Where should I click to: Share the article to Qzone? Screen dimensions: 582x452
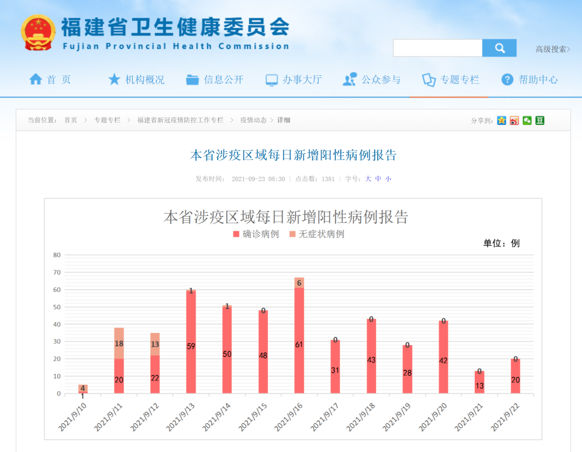pyautogui.click(x=502, y=120)
